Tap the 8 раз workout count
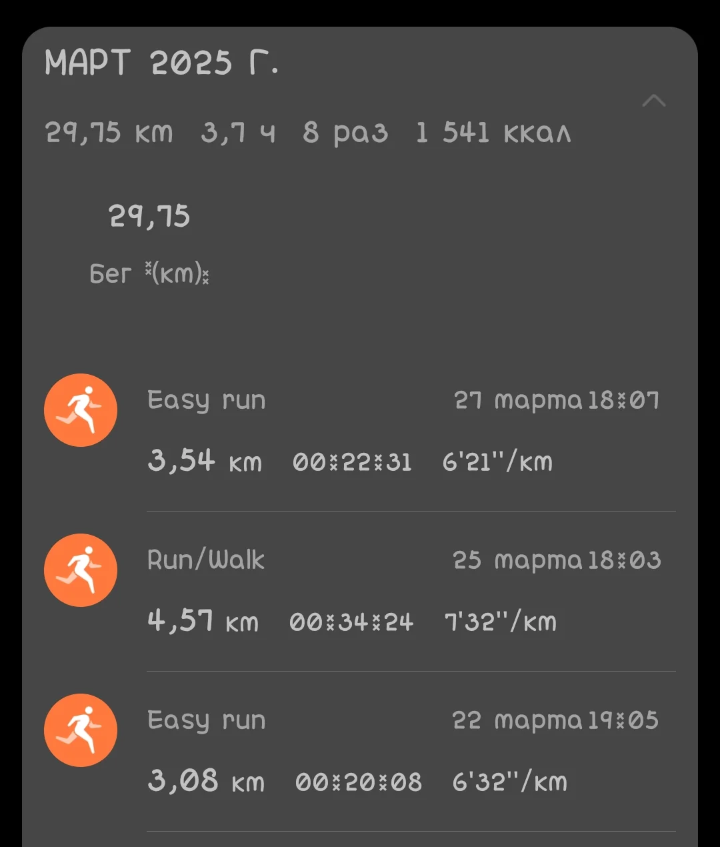The image size is (720, 847). (345, 133)
